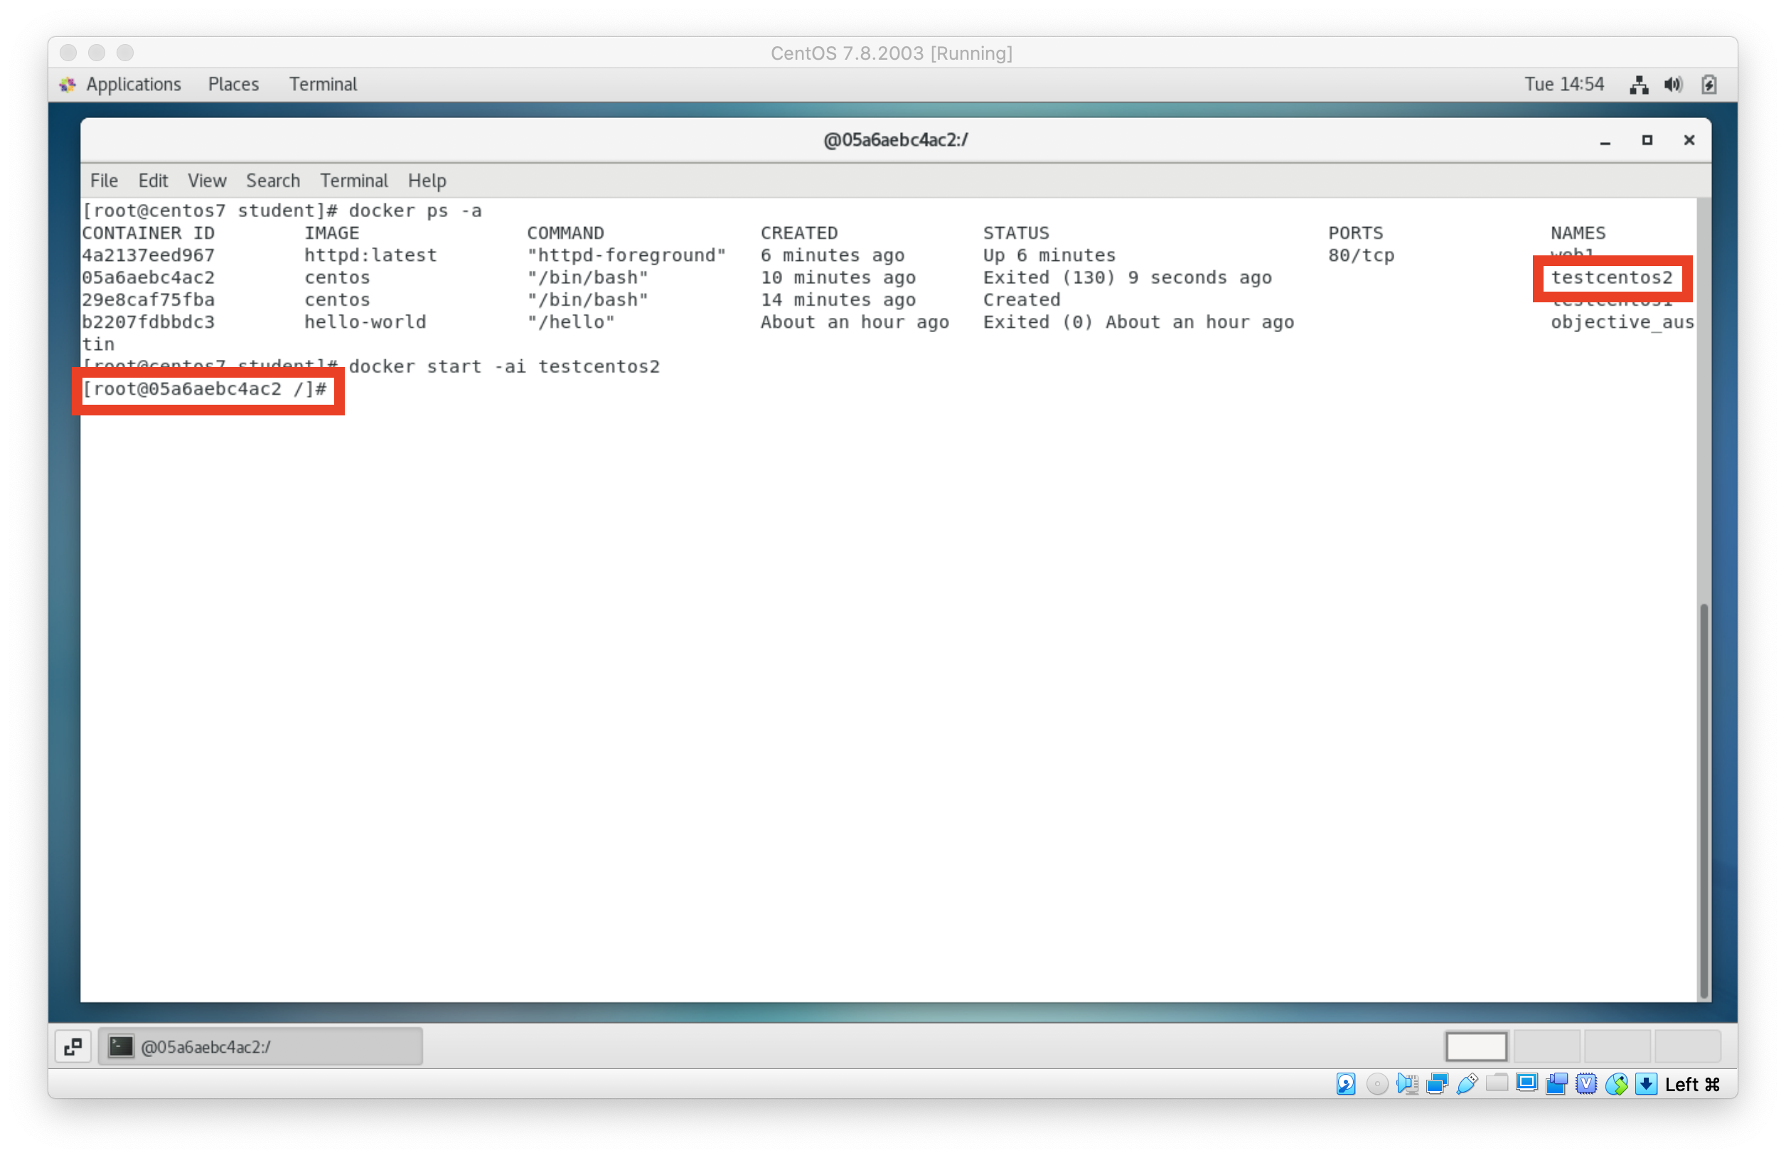
Task: Open the CentOS volume speaker icon
Action: pos(1673,84)
